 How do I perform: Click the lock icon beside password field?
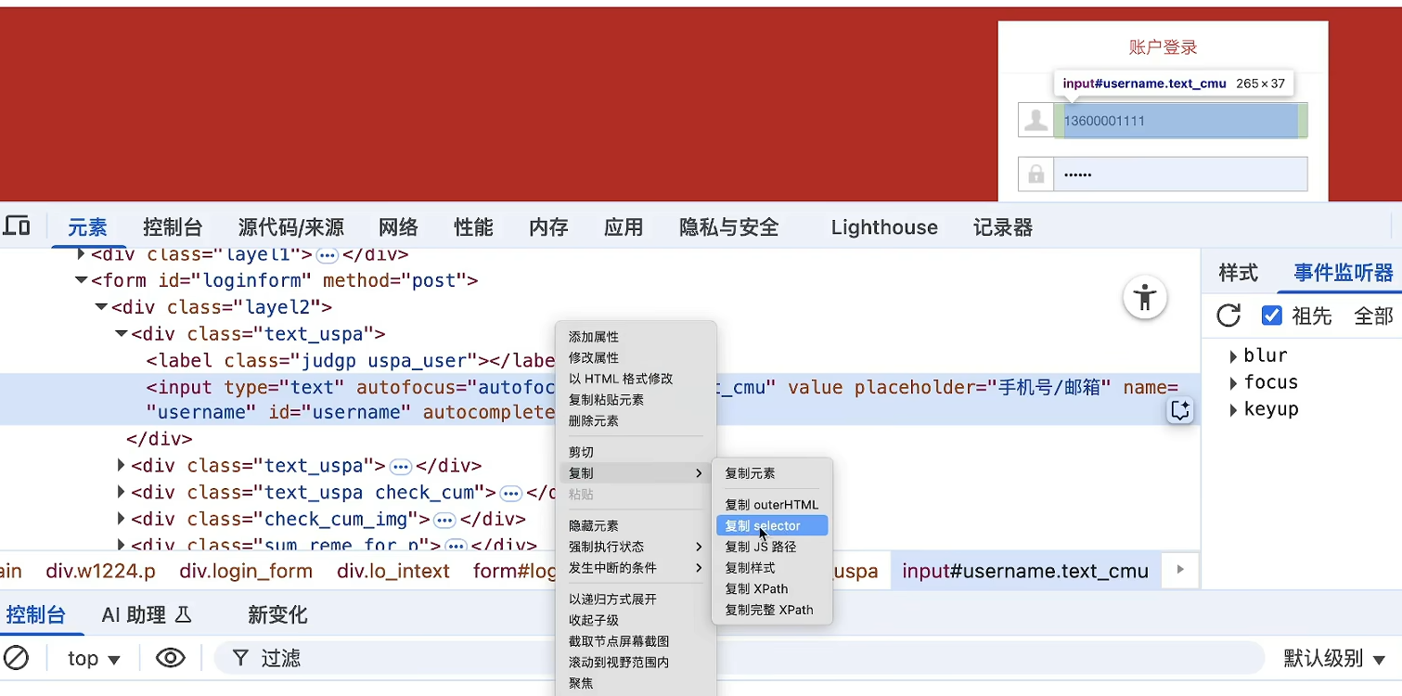tap(1035, 174)
